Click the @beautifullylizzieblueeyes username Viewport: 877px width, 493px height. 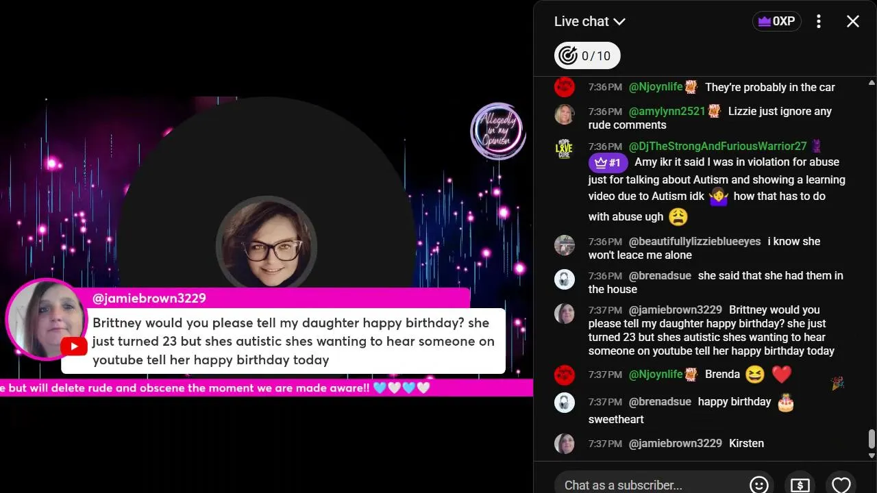point(695,241)
